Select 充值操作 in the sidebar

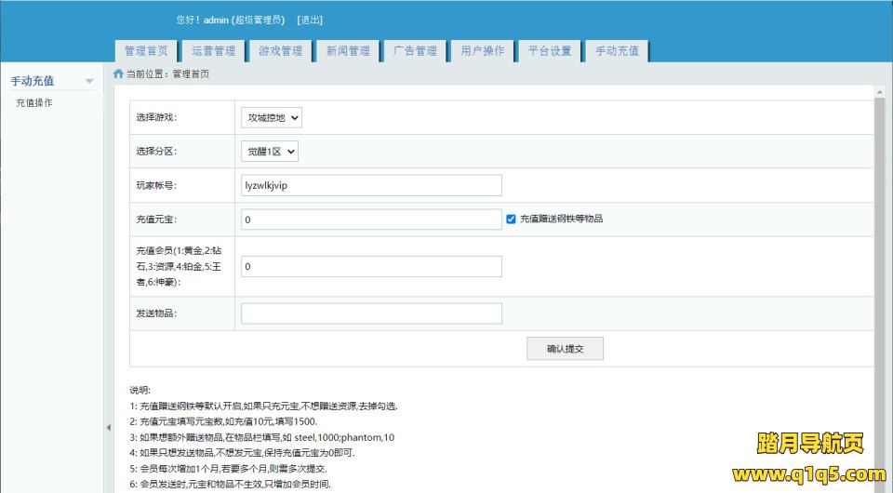(x=34, y=103)
